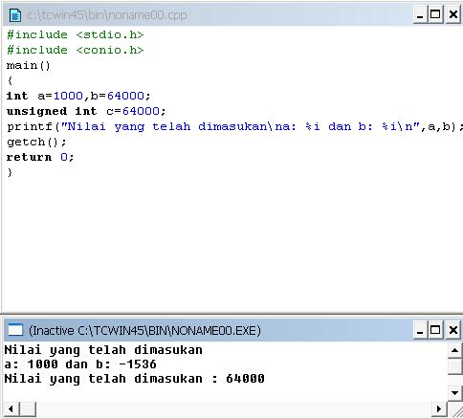Click the output window scroll up arrow
The height and width of the screenshot is (419, 463).
point(455,350)
